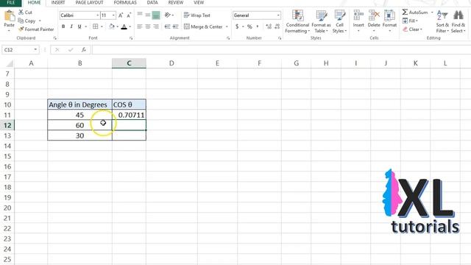Toggle Italic formatting
Screen dimensions: 471x265
tap(71, 26)
